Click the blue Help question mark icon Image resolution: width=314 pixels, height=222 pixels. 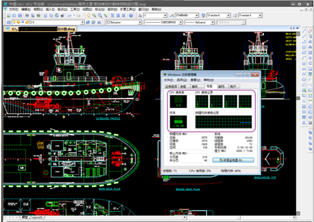131,15
